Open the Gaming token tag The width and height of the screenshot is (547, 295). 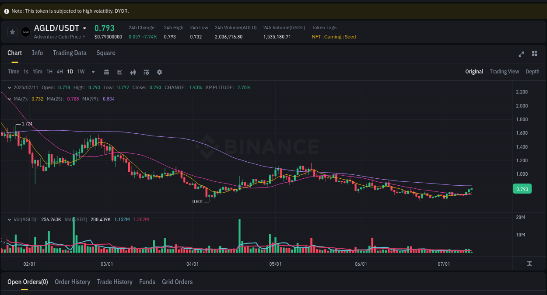click(x=333, y=37)
